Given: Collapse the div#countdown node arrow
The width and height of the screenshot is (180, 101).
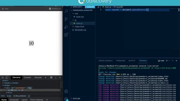Looking at the screenshot, I should (x=5, y=88).
